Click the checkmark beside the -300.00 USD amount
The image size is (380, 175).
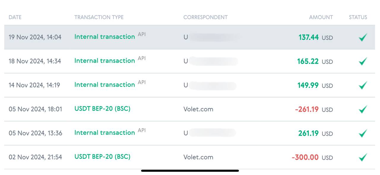coord(362,157)
